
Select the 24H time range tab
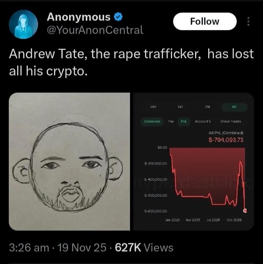[153, 107]
